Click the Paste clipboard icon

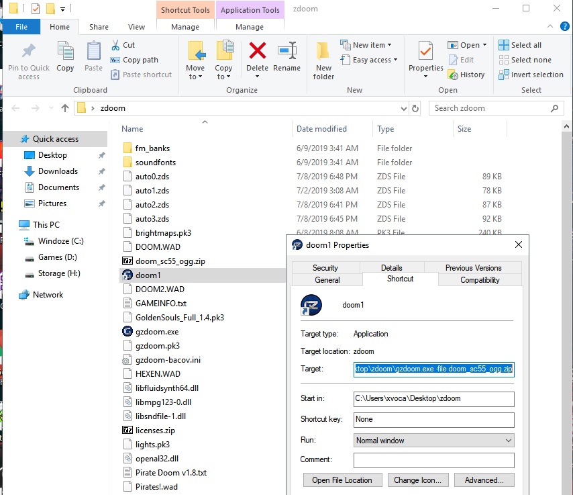click(x=93, y=51)
